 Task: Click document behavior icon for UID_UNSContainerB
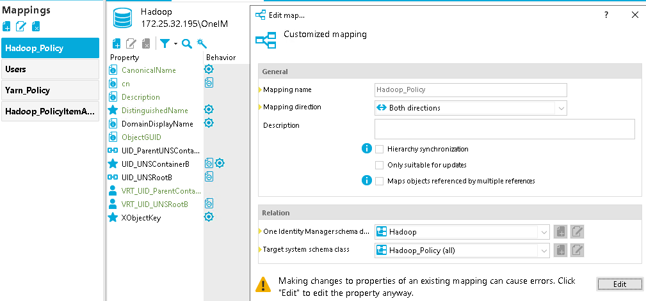pyautogui.click(x=209, y=163)
